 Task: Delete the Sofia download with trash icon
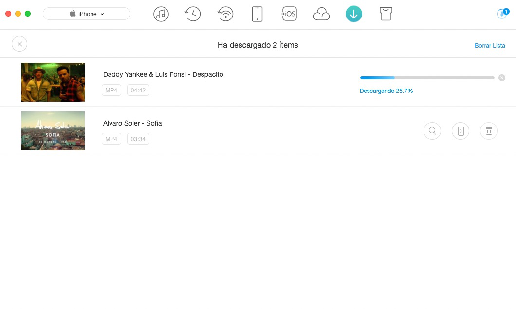pos(489,131)
